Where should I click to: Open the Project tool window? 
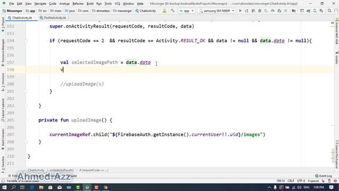point(3,24)
